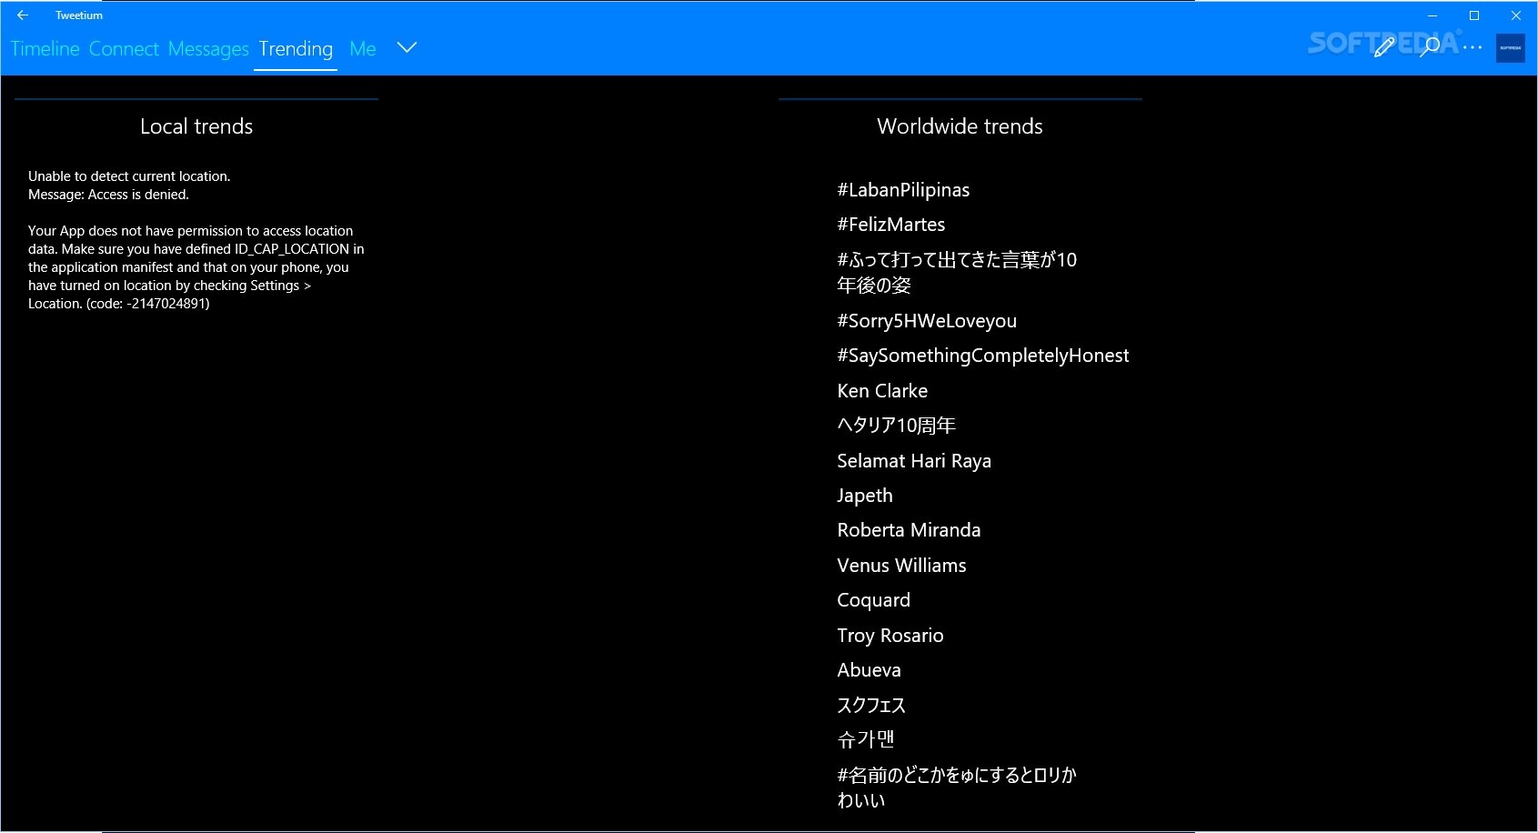Compose a new tweet with pencil icon
Screen dimensions: 1538x833
1384,46
